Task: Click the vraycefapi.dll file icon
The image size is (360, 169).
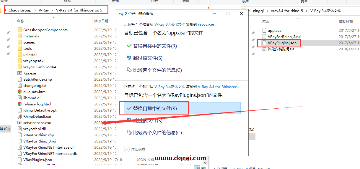Action: point(20,129)
